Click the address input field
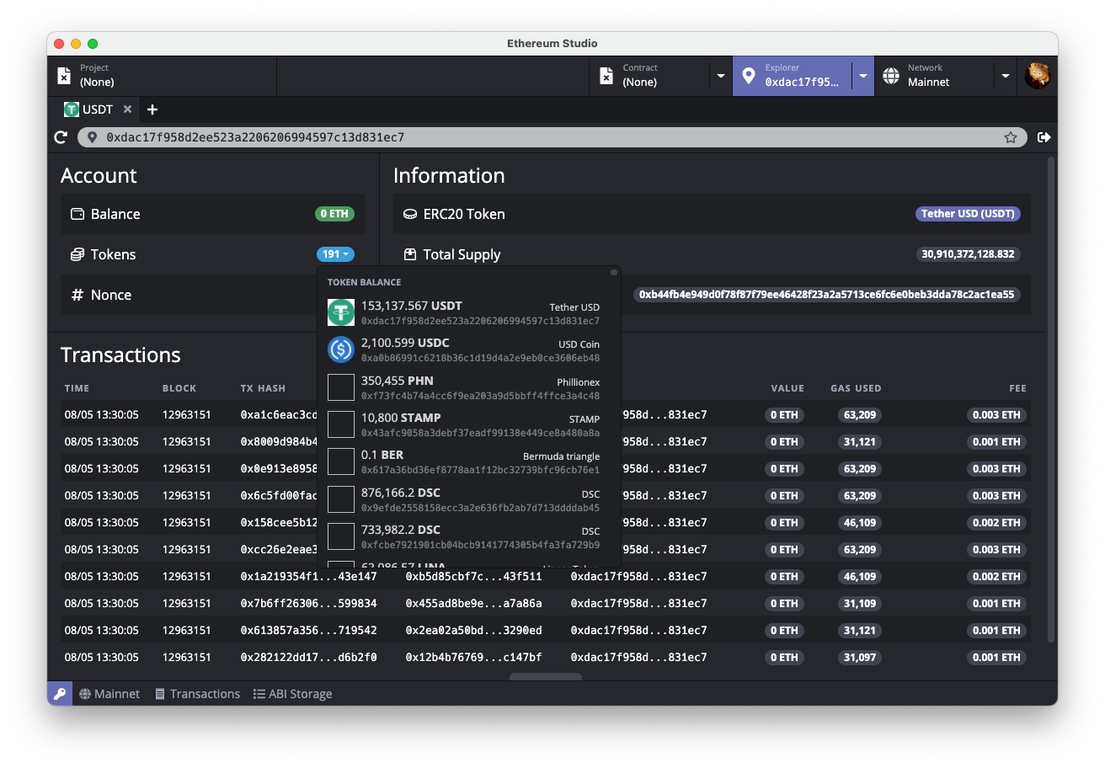 (x=552, y=137)
